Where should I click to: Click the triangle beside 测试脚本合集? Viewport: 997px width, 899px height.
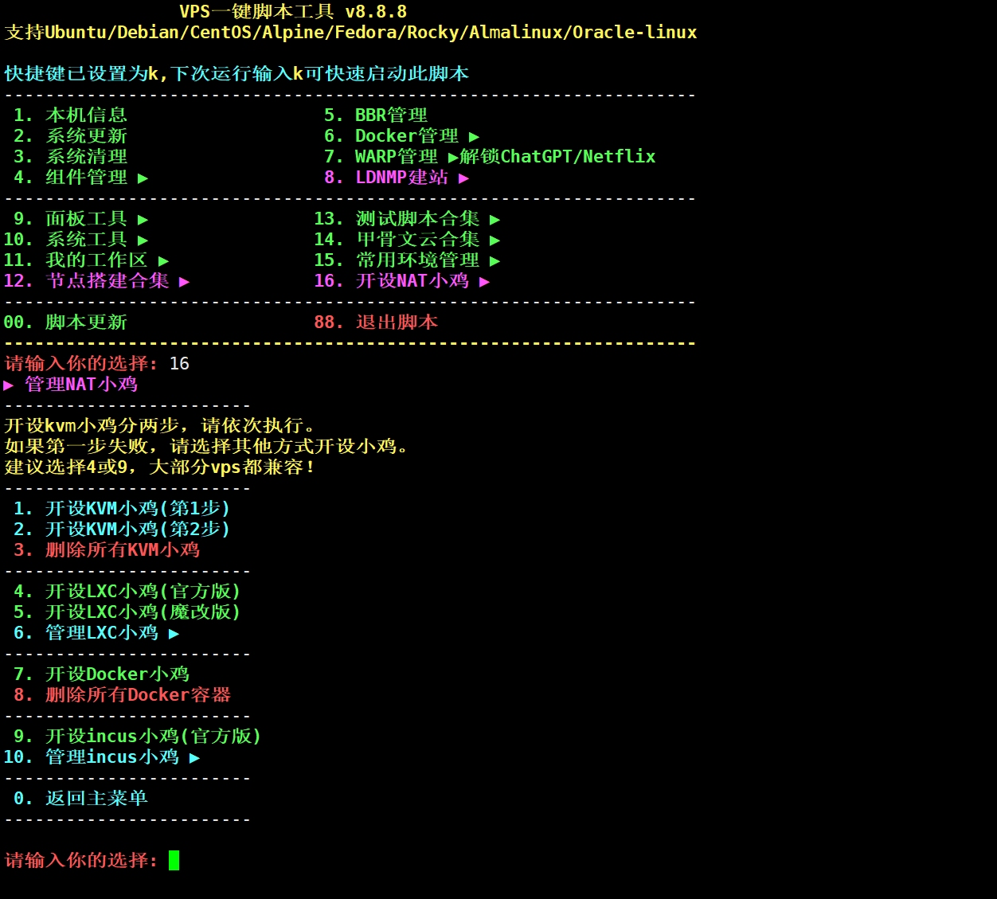[495, 220]
